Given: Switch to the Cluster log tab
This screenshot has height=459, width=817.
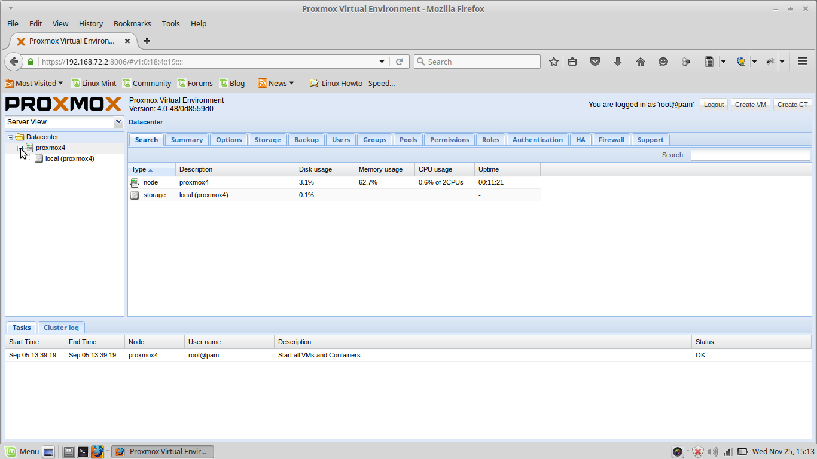Looking at the screenshot, I should (x=60, y=328).
